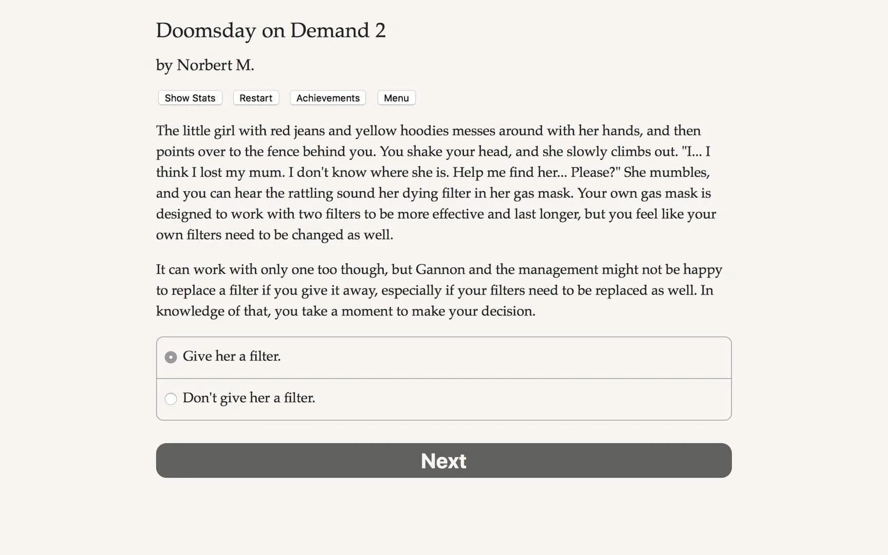Screen dimensions: 888x555
Task: View the Achievements list
Action: 327,98
